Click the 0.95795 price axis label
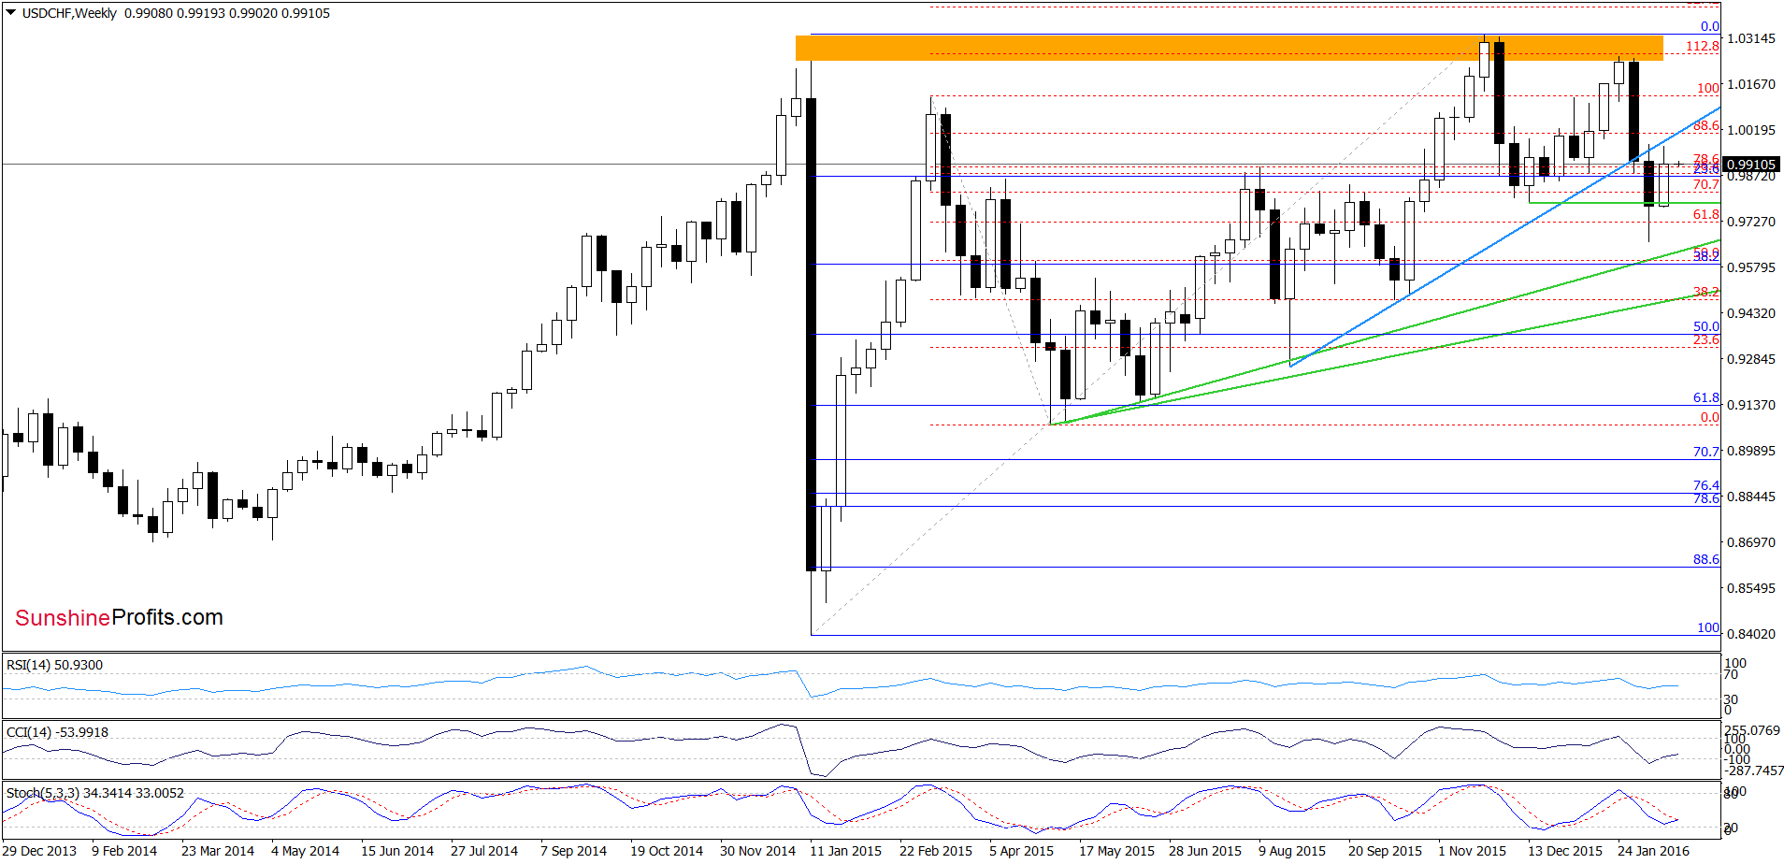The width and height of the screenshot is (1784, 864). click(1751, 267)
